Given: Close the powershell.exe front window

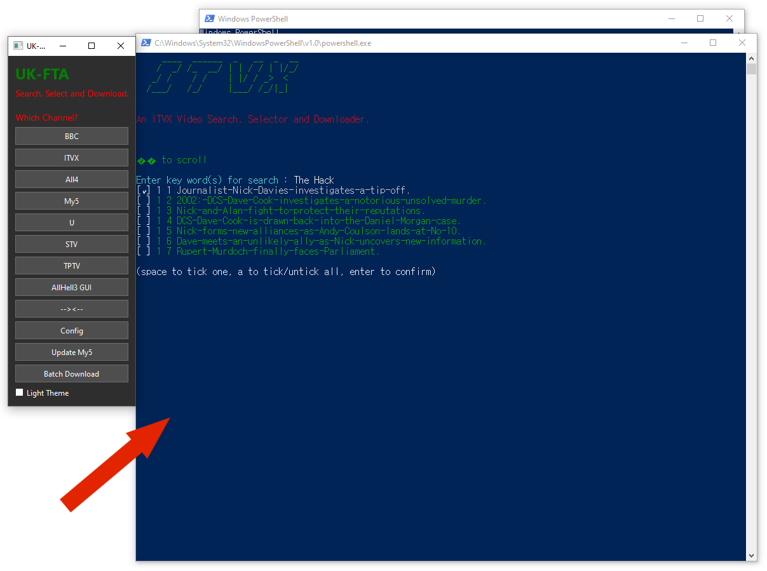Looking at the screenshot, I should (x=742, y=43).
